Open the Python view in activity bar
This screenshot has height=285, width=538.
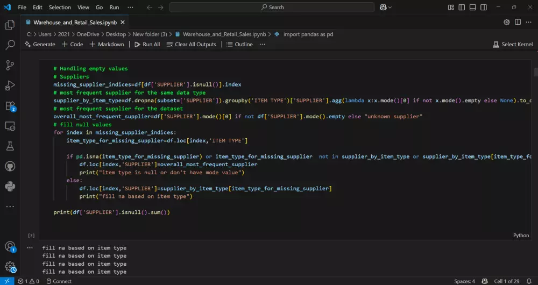(10, 187)
